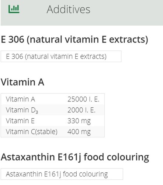Select the 400 mg value
This screenshot has height=185, width=163.
click(79, 132)
